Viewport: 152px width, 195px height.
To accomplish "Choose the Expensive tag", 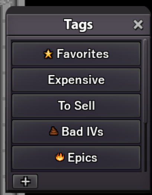I will [76, 80].
